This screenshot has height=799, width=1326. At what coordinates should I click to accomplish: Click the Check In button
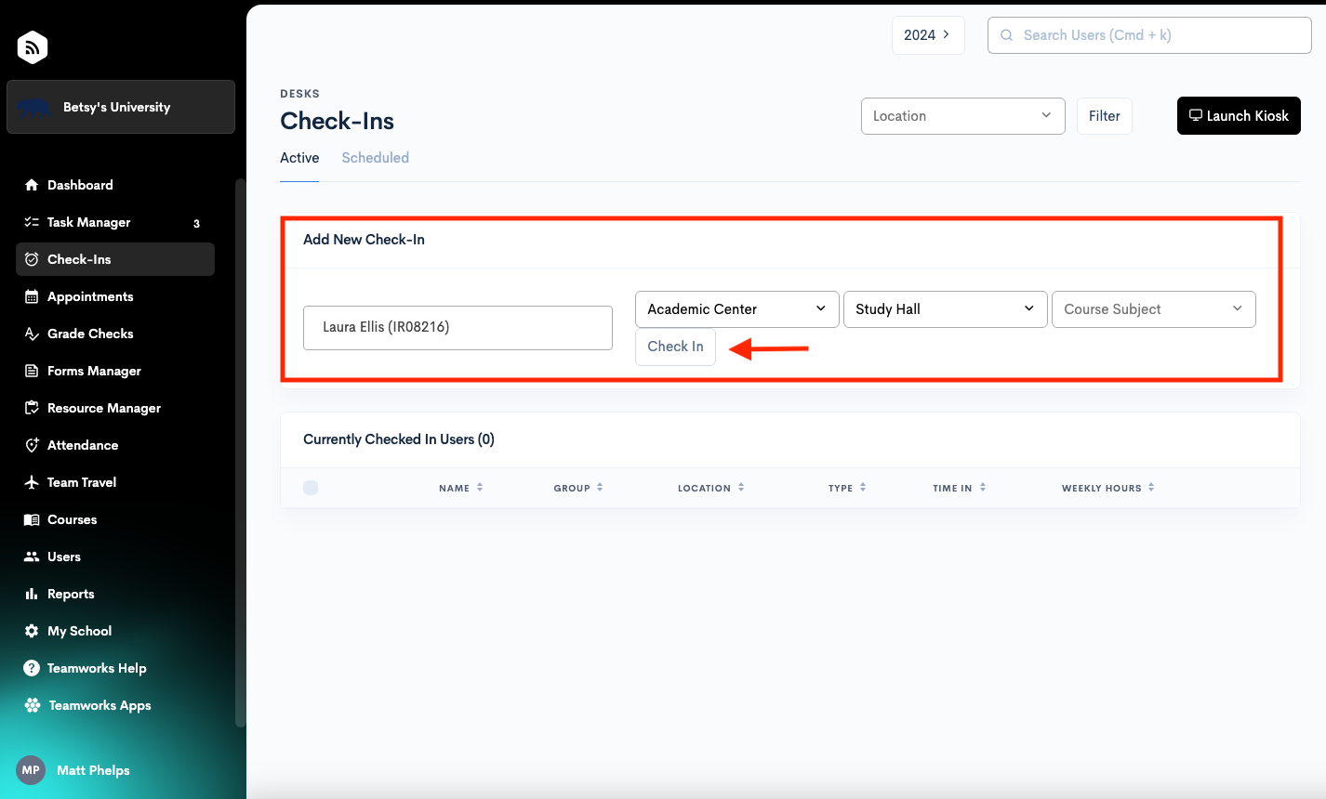point(675,347)
